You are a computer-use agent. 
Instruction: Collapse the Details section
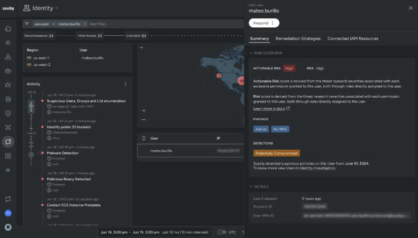pos(251,187)
